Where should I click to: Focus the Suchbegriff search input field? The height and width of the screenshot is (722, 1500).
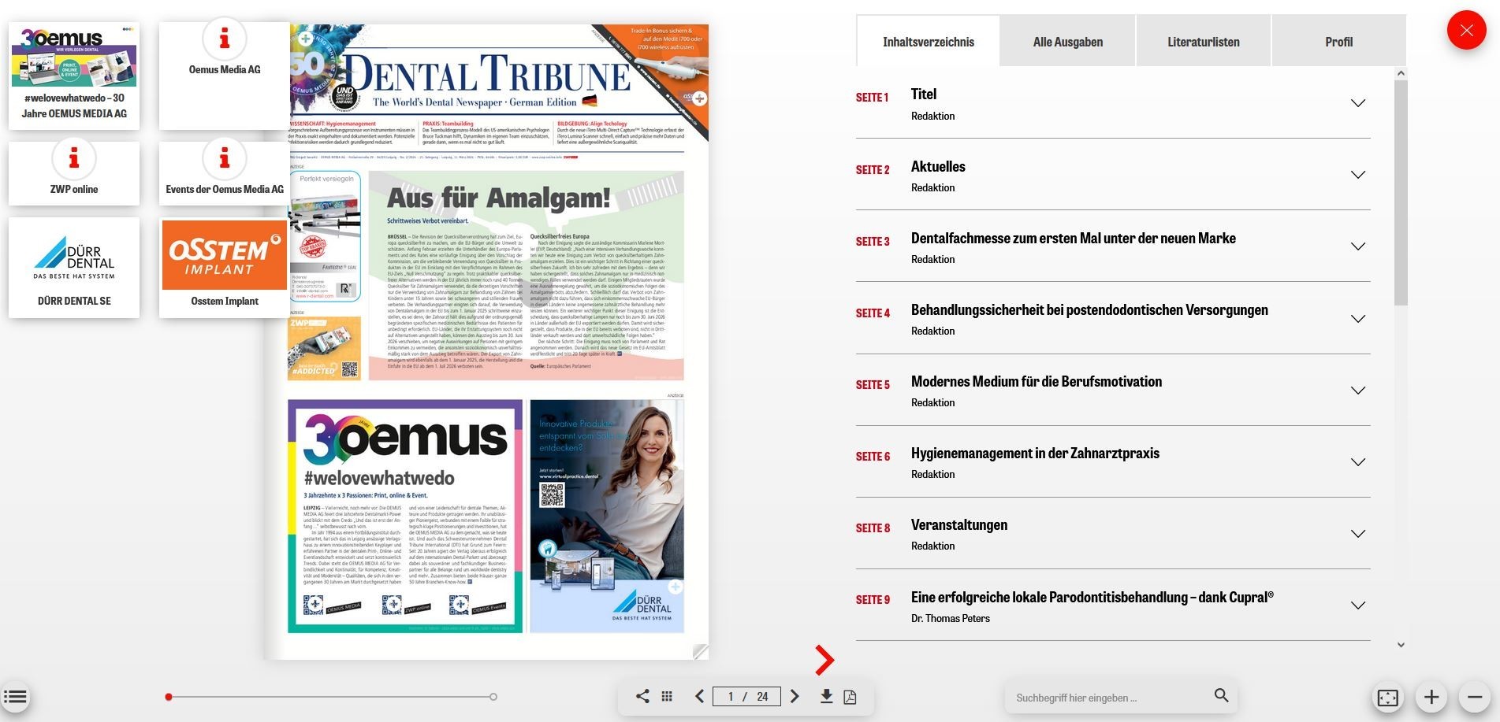tap(1111, 698)
